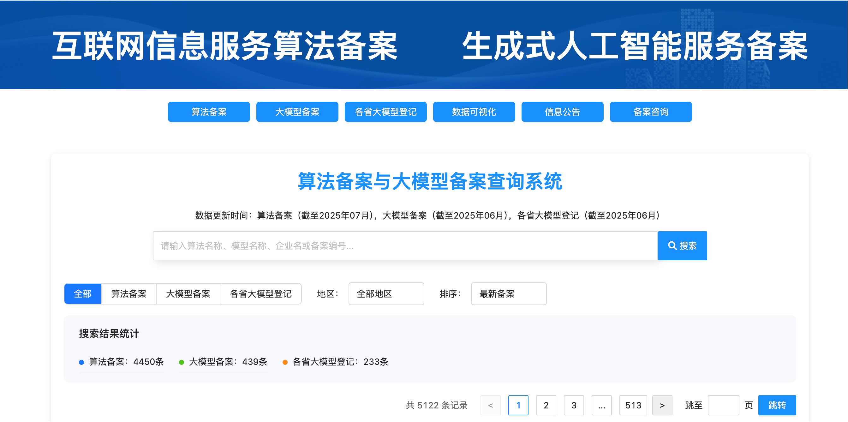
Task: Jump to last page 513
Action: (633, 405)
